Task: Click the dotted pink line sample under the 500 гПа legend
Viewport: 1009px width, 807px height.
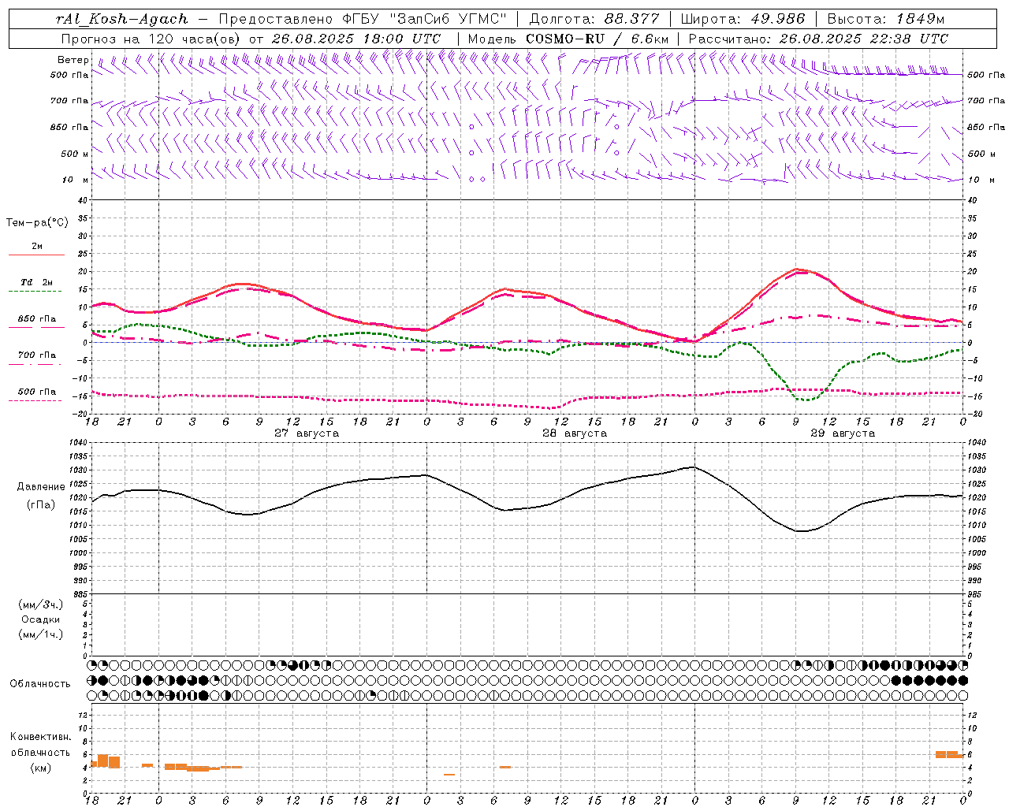Action: click(x=35, y=400)
